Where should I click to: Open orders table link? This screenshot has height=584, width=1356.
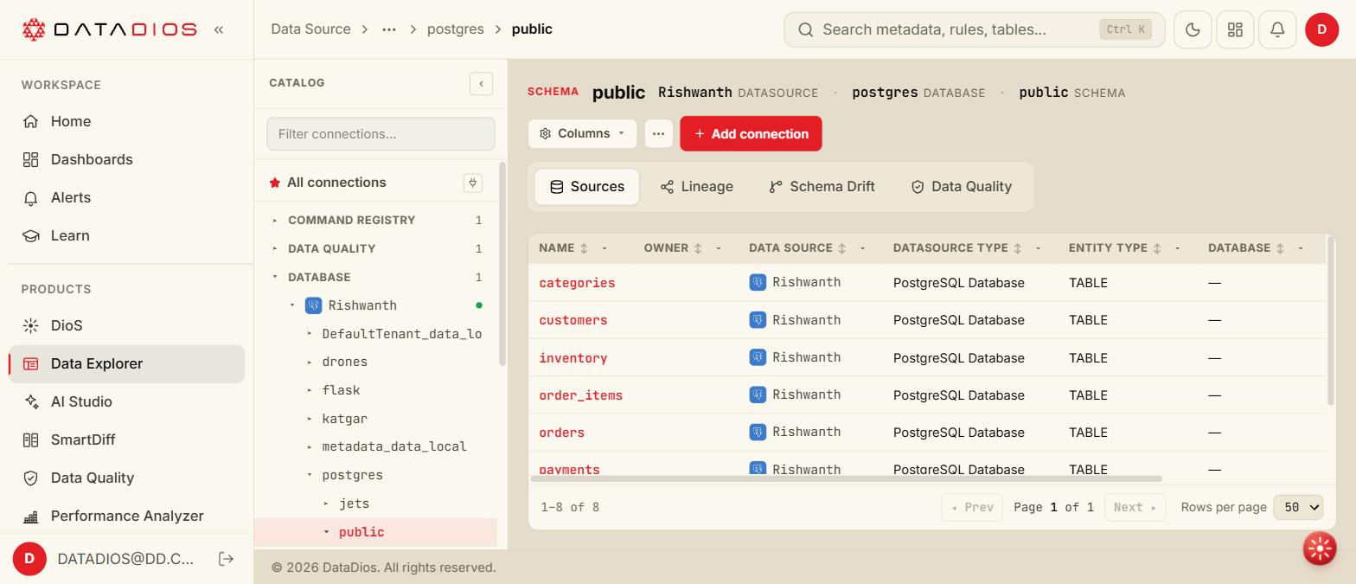pos(561,433)
